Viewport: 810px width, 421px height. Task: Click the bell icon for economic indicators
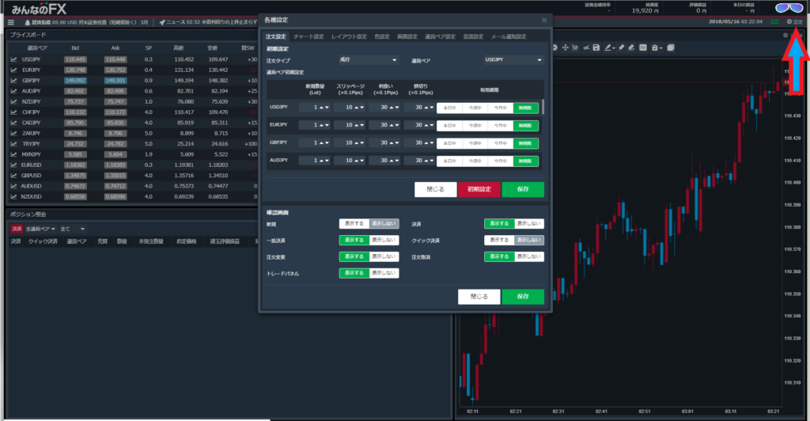[x=28, y=22]
